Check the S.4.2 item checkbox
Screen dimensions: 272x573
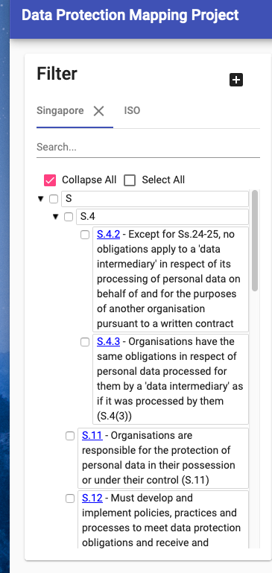click(85, 235)
